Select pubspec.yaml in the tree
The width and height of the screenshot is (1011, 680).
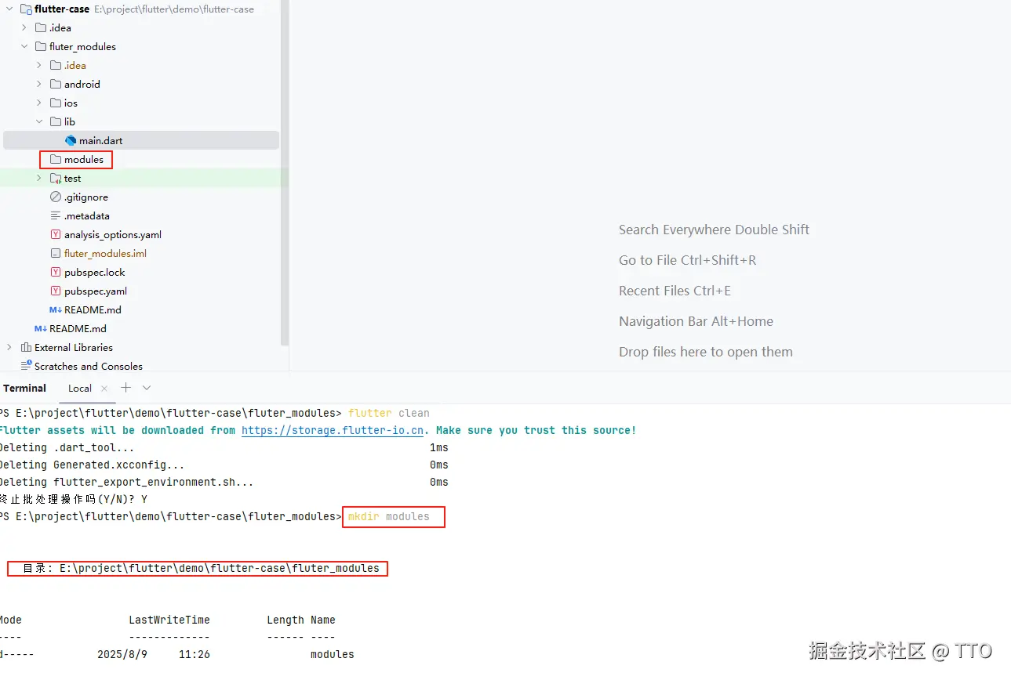coord(96,291)
